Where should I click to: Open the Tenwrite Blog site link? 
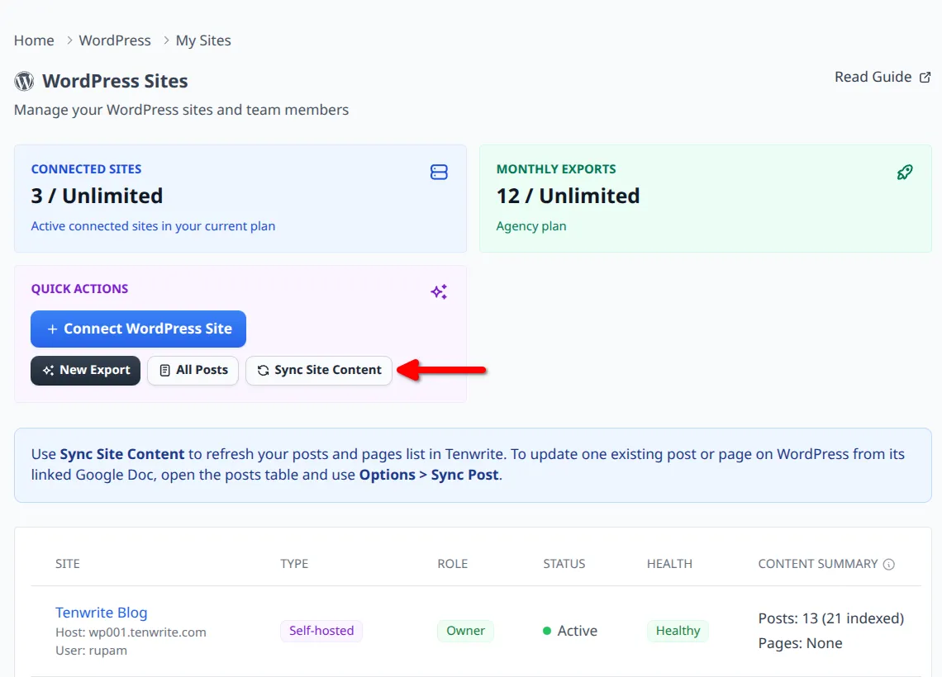point(102,612)
